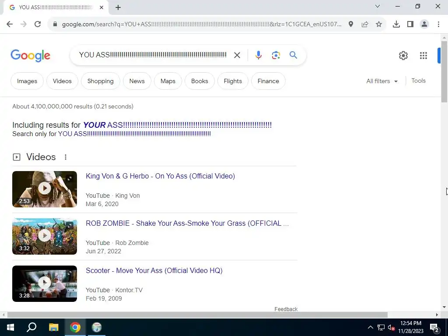Image resolution: width=448 pixels, height=336 pixels.
Task: Click the vertical page scrollbar thumb
Action: click(444, 71)
